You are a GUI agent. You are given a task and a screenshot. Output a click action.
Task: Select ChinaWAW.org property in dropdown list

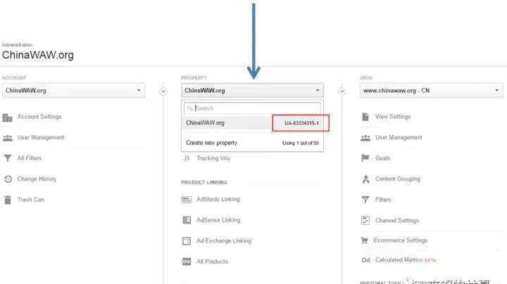[206, 123]
